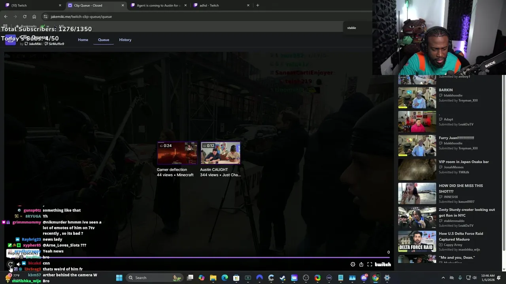Click the JonahMemes Osaka bar thumbnail
This screenshot has height=284, width=506.
417,169
